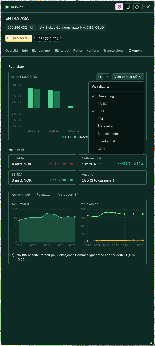
Task: Check EBITDA in diagram list
Action: pos(116,104)
